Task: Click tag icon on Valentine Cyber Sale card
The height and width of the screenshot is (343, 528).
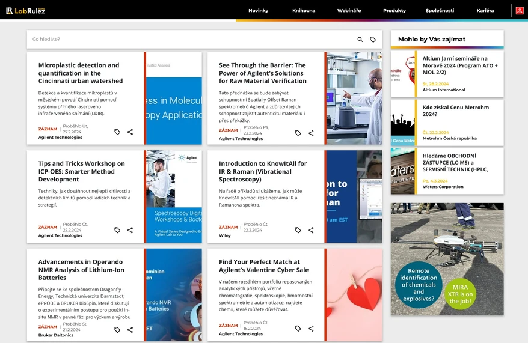Action: [298, 328]
